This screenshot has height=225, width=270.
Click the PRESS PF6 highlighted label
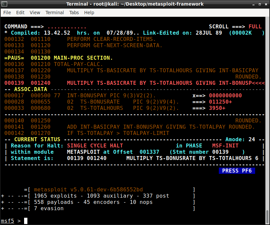click(237, 171)
